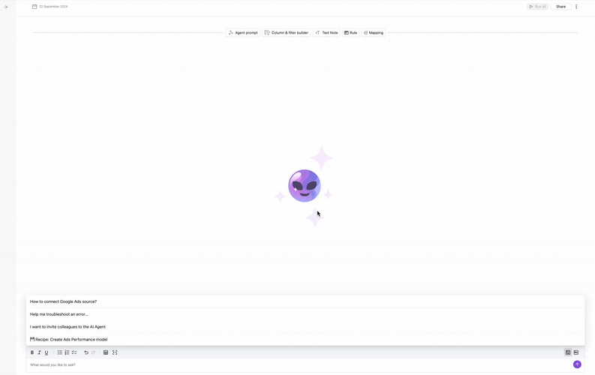This screenshot has width=595, height=375.
Task: Select 'I want to invite colleagues' suggestion
Action: (x=305, y=326)
